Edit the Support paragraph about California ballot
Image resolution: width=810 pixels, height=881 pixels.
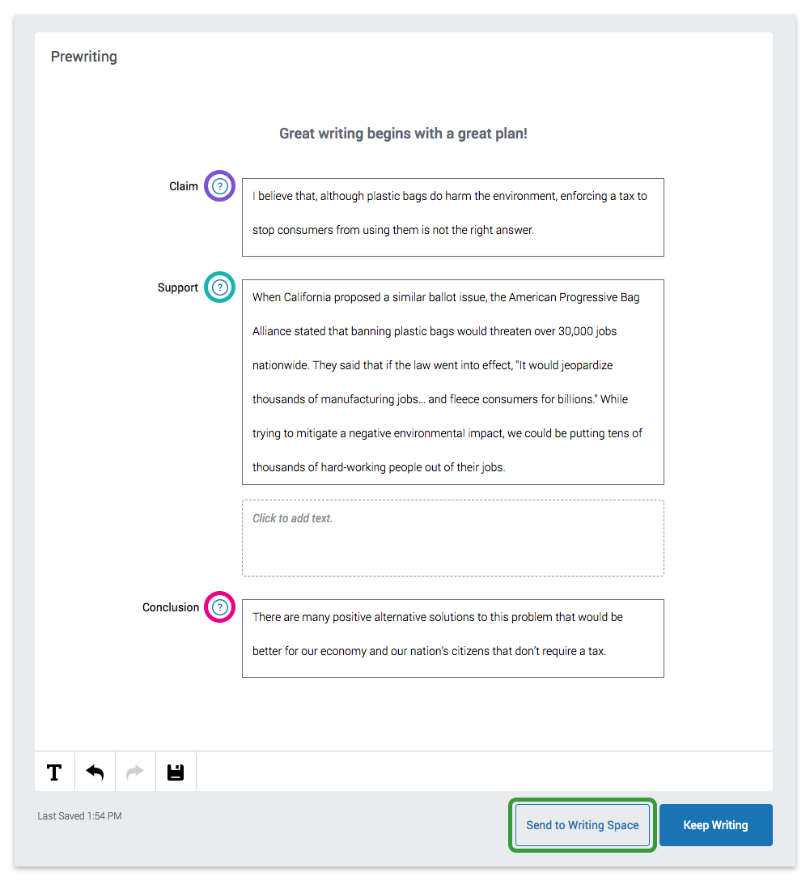click(x=453, y=382)
